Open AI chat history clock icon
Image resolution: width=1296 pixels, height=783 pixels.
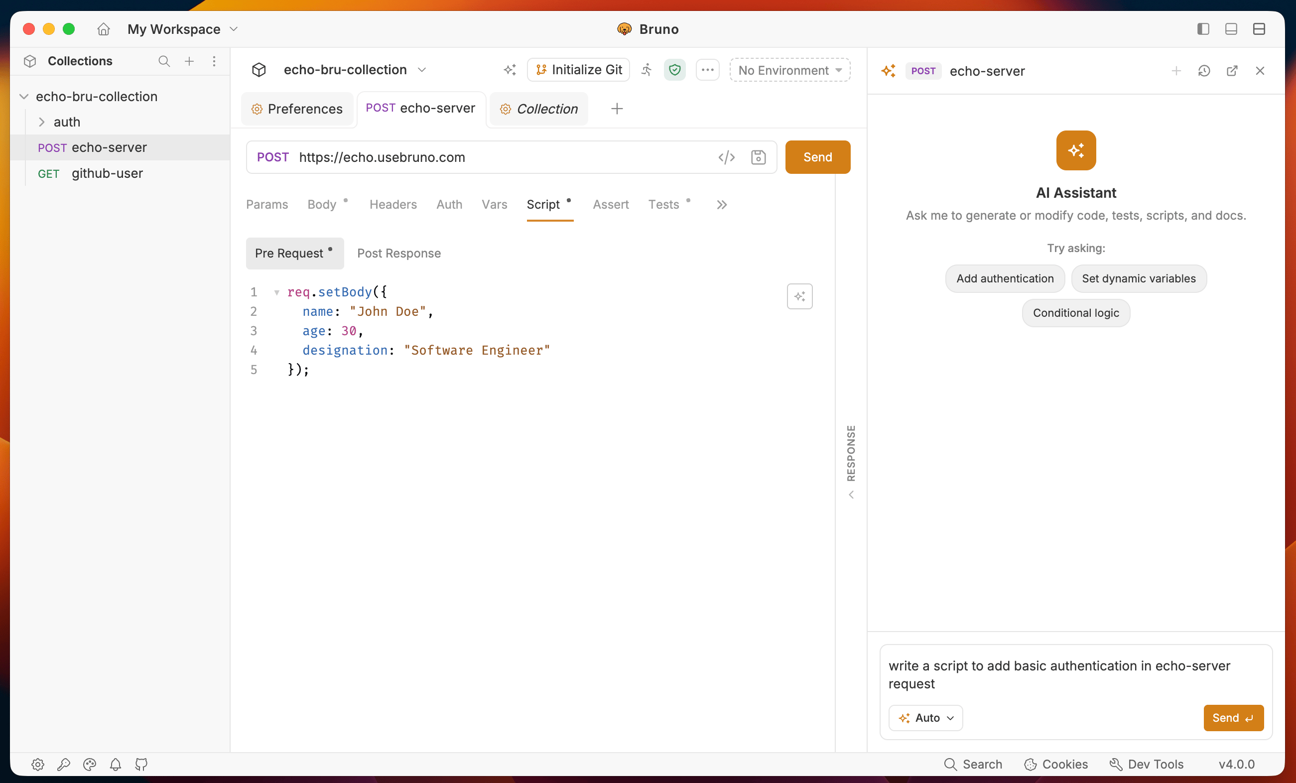(1204, 70)
